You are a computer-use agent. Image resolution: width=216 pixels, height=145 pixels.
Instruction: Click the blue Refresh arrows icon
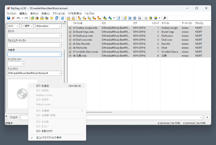(x=56, y=18)
